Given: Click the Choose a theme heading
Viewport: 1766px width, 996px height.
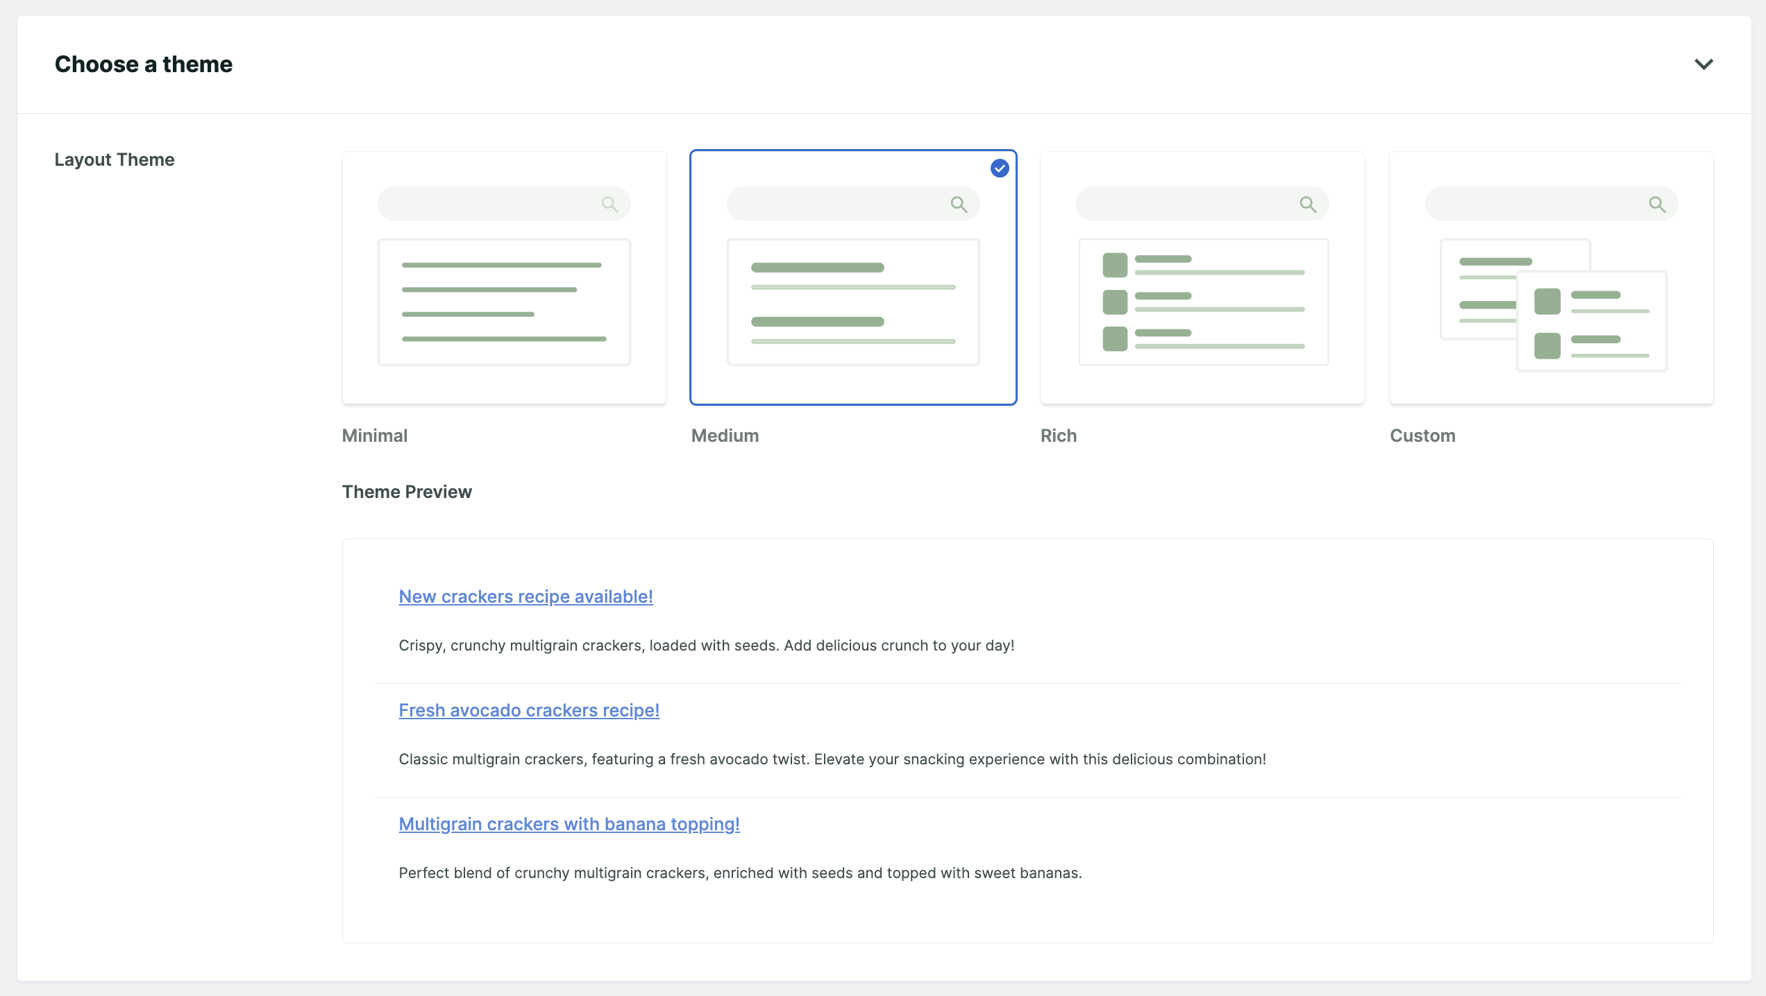Looking at the screenshot, I should pos(144,64).
